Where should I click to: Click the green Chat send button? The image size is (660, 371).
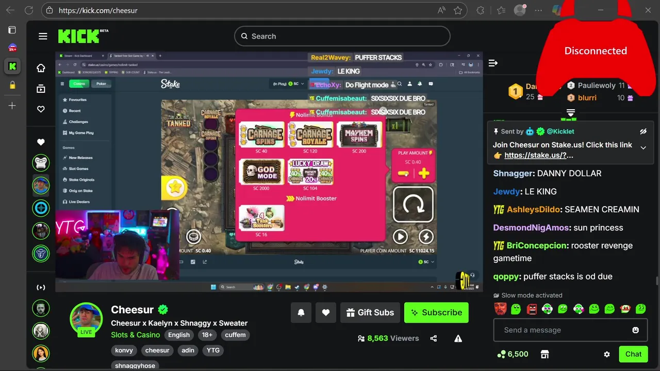pos(633,354)
